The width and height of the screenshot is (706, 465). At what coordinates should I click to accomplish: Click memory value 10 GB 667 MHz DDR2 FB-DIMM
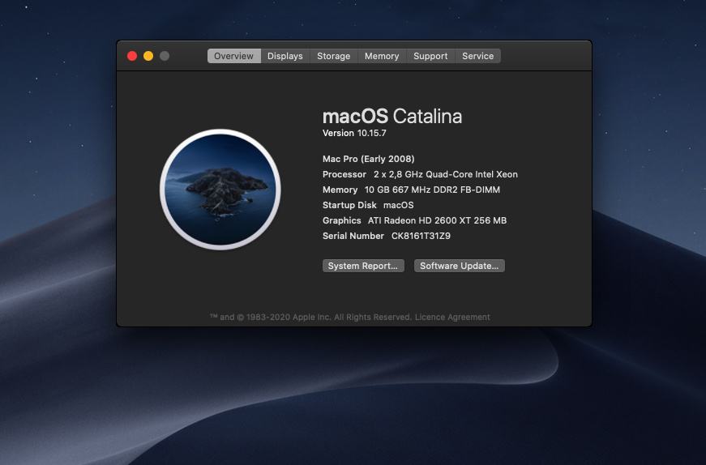(x=432, y=190)
